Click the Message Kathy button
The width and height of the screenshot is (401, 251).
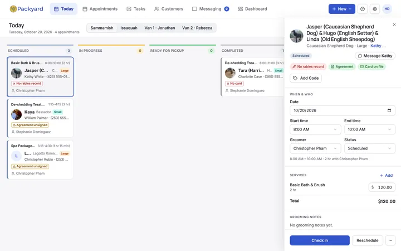(x=375, y=56)
